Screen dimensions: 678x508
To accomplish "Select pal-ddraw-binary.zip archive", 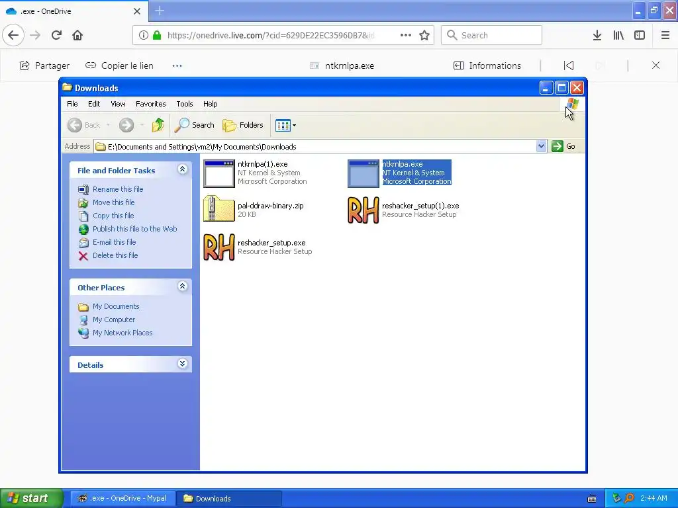I will pyautogui.click(x=254, y=210).
